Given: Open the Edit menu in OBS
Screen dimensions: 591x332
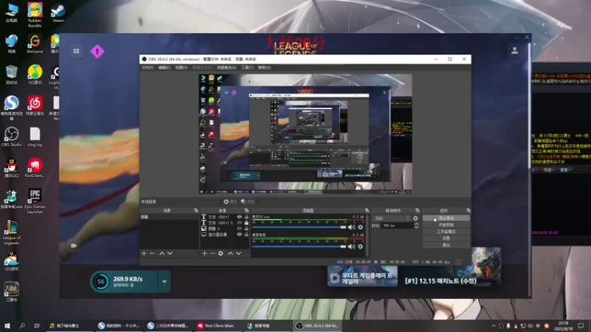Looking at the screenshot, I should (x=164, y=67).
